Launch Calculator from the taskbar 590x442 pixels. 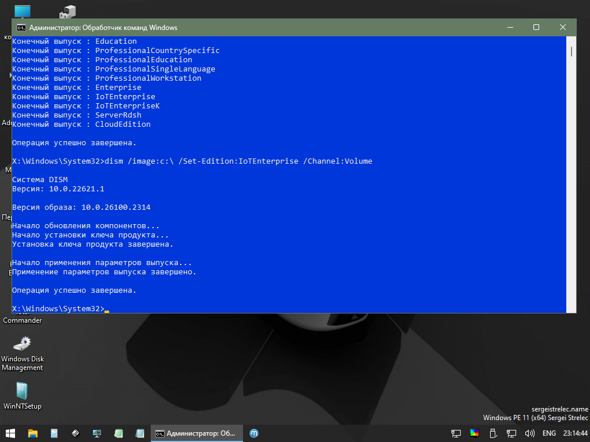point(54,433)
